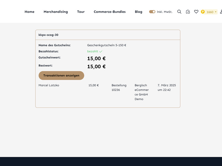The image size is (222, 166).
Task: Click the Transaktionen anzeigen button
Action: coord(61,76)
